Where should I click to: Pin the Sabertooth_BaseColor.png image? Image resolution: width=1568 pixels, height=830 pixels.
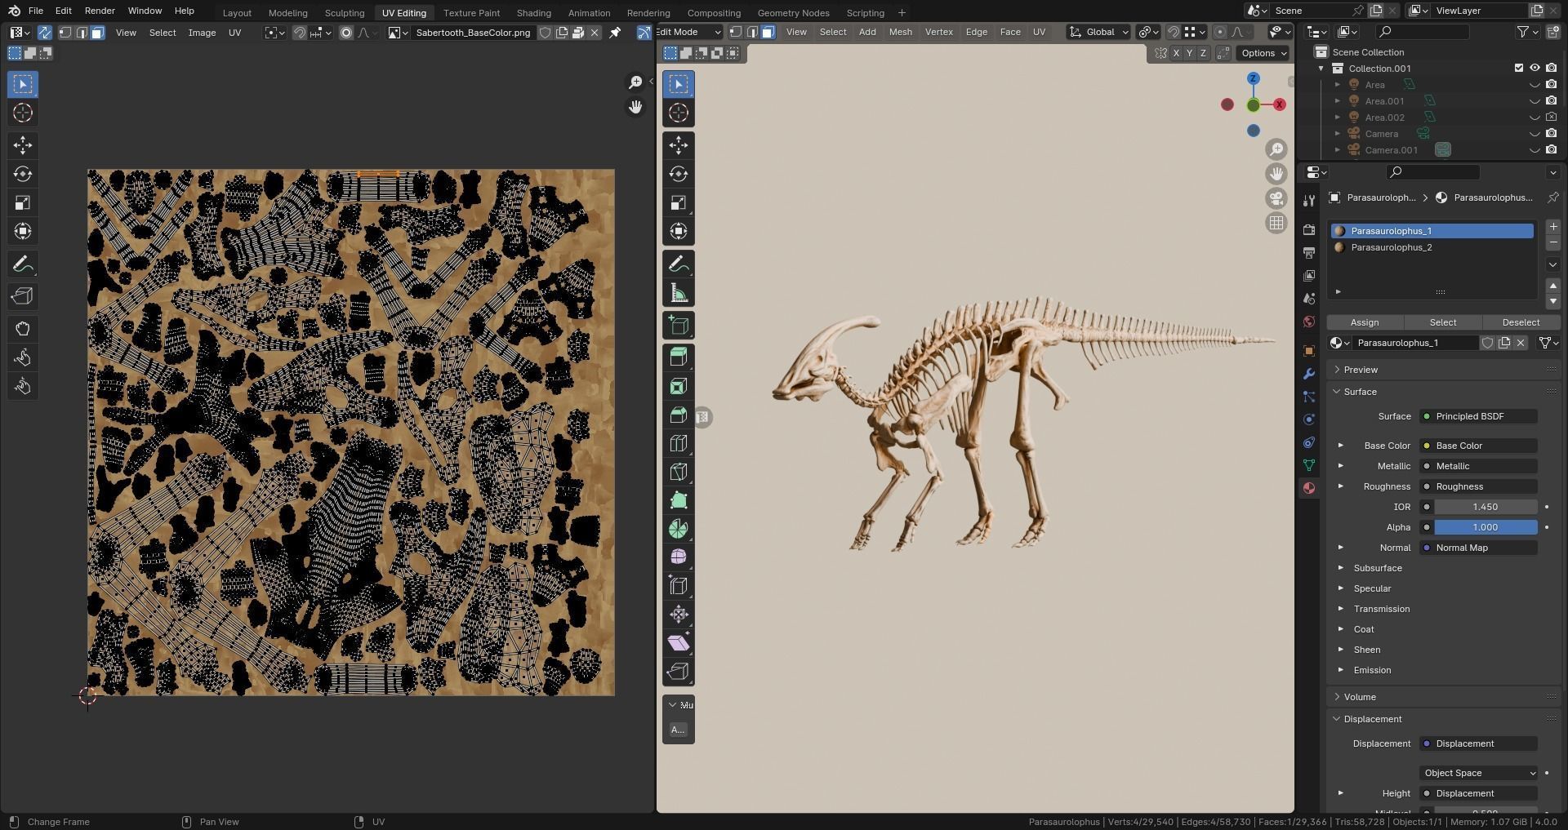coord(615,33)
